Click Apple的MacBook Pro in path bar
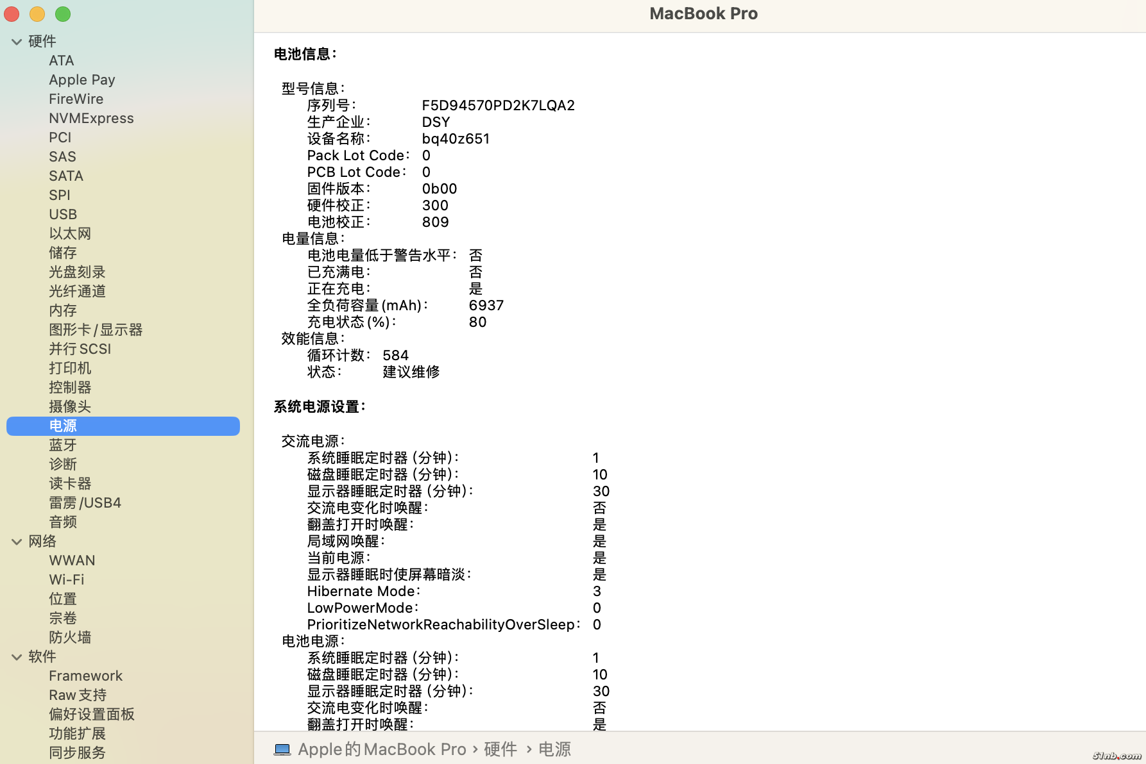1146x764 pixels. (382, 749)
